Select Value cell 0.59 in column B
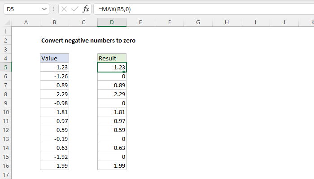 (54, 130)
